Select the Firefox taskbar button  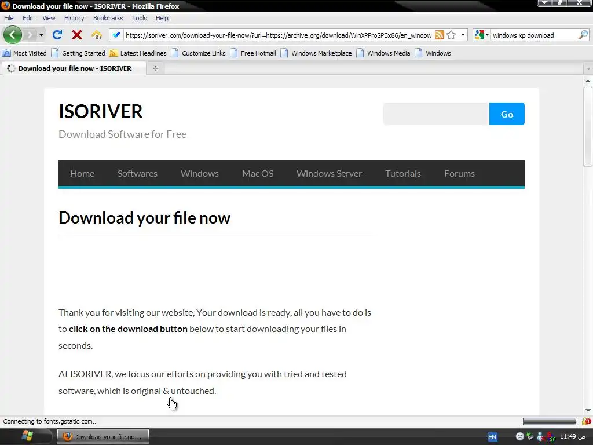[x=103, y=437]
